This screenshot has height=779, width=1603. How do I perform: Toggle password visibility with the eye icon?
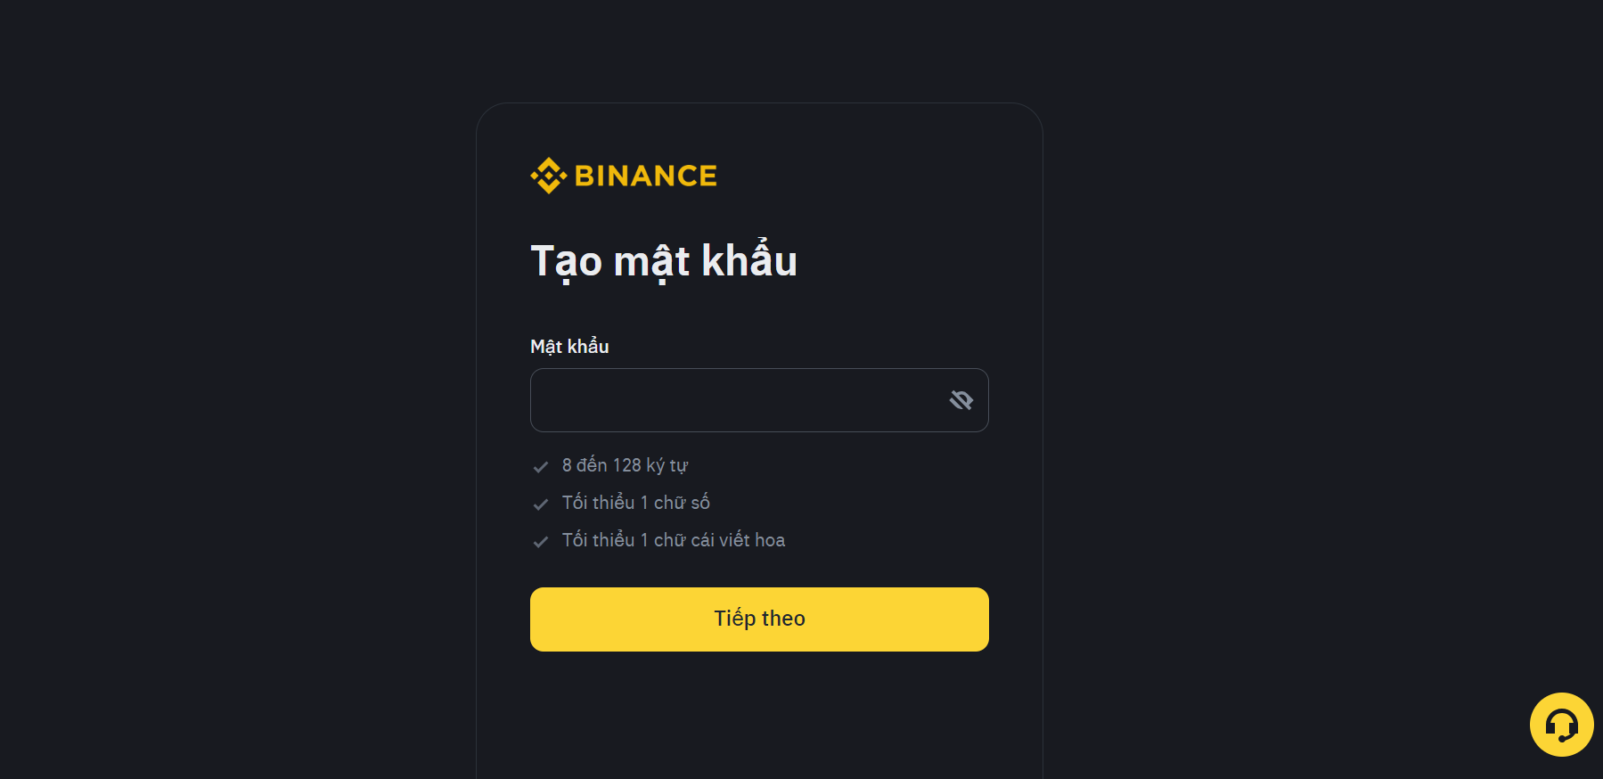(x=961, y=400)
